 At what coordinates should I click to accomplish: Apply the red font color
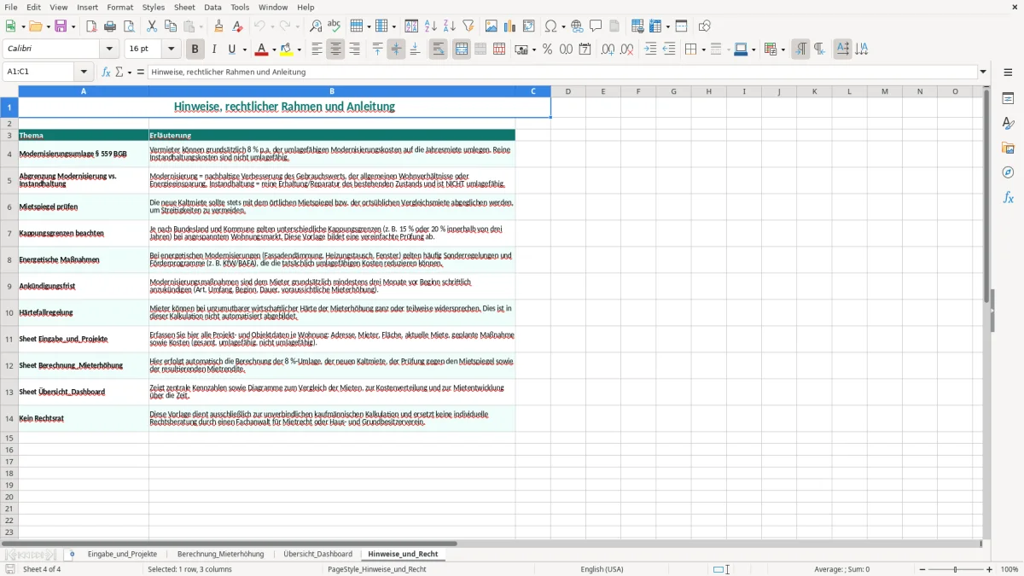(x=261, y=49)
